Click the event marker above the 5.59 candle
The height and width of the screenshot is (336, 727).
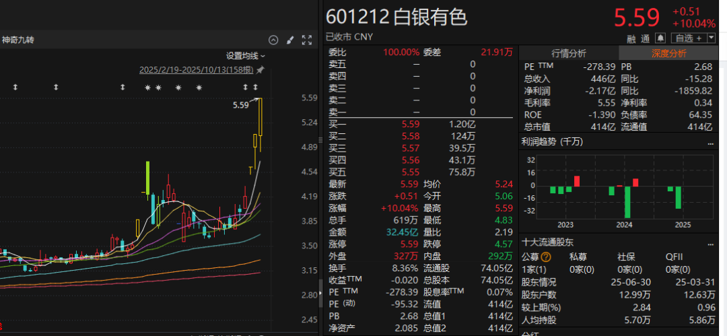[255, 88]
